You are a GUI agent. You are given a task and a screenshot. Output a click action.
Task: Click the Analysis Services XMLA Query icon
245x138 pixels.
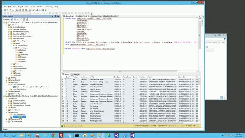pos(26,10)
